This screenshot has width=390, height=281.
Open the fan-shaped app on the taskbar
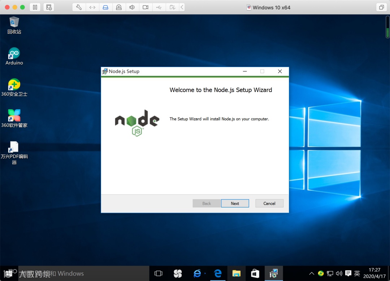(x=178, y=273)
